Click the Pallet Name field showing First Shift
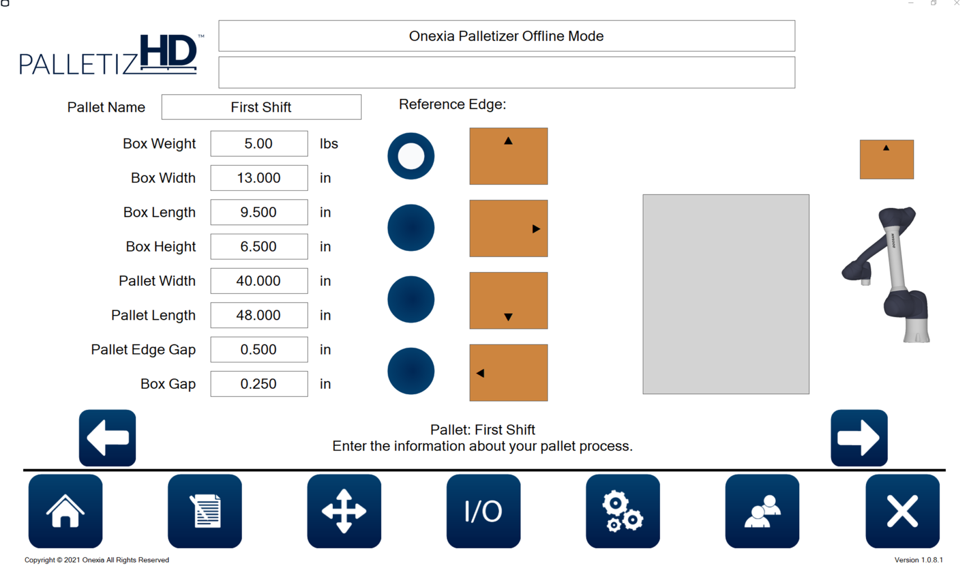 [261, 107]
